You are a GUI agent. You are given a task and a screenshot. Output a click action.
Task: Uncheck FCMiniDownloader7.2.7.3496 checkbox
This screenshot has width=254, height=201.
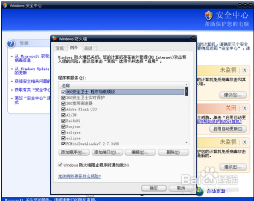(x=63, y=144)
